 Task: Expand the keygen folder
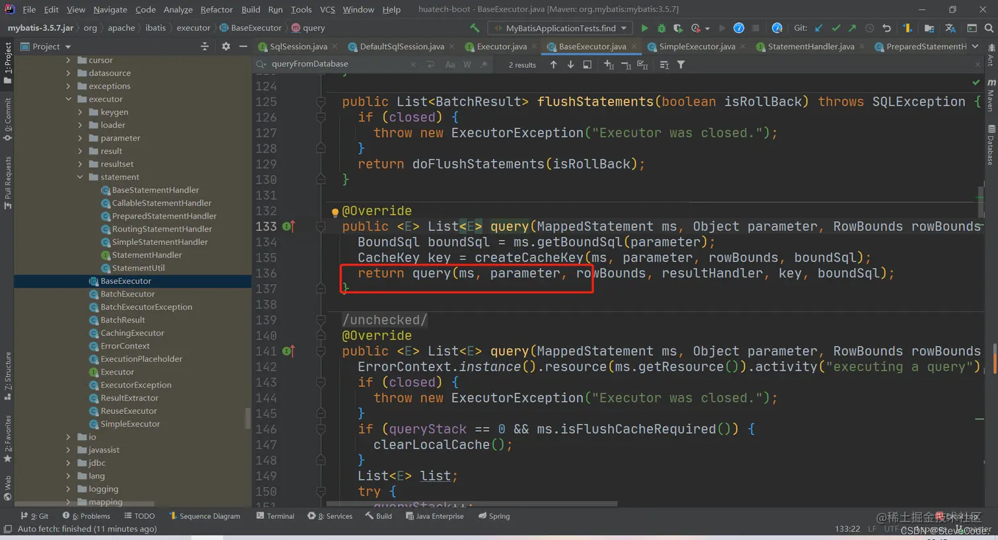(81, 112)
